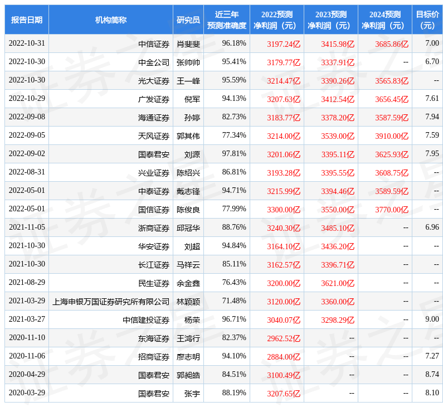Click researcher name 郭其伟
The height and width of the screenshot is (407, 443).
click(188, 135)
